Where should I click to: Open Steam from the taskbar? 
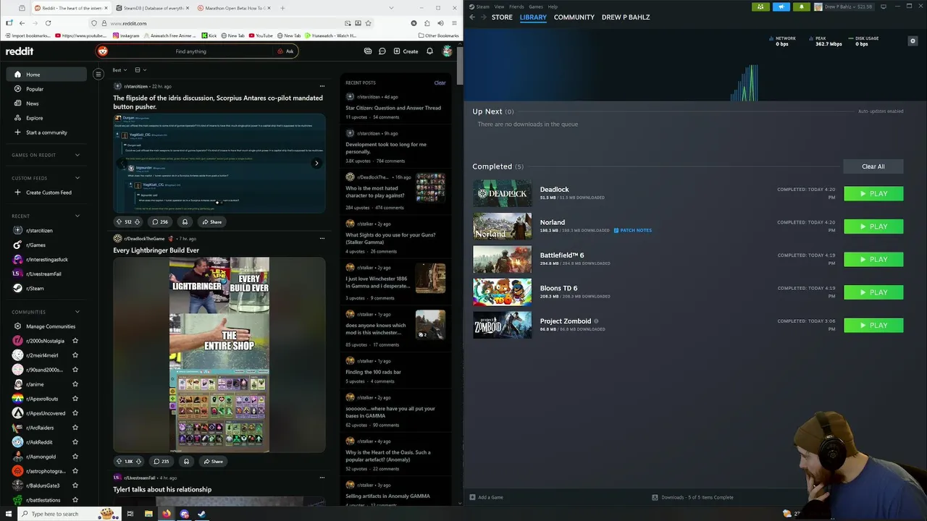point(202,514)
